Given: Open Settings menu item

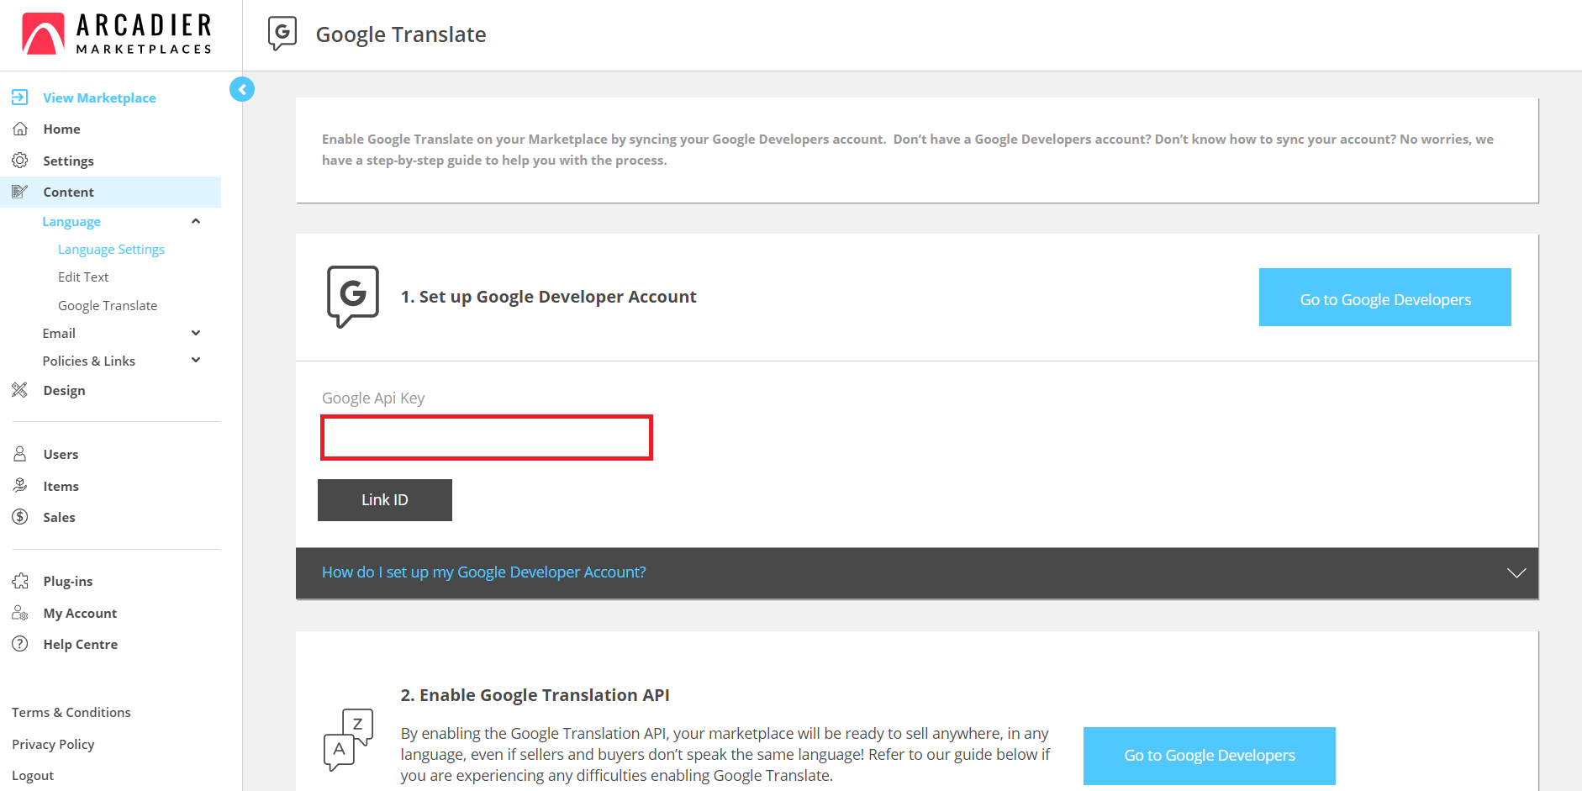Looking at the screenshot, I should 68,161.
